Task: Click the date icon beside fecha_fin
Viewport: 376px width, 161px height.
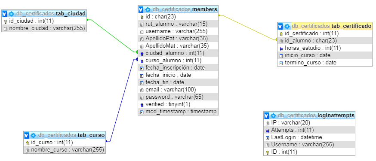Action: pyautogui.click(x=142, y=83)
